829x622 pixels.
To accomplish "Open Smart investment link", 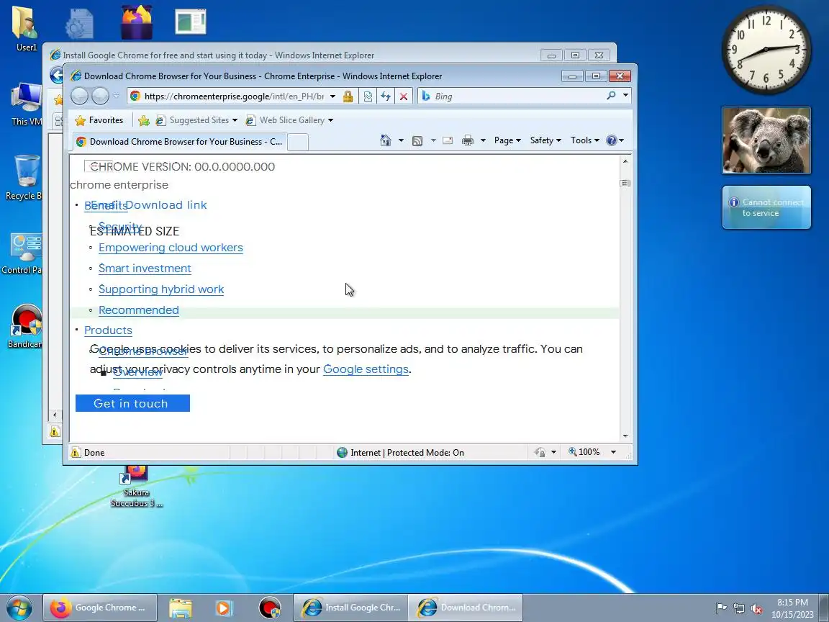I will click(x=145, y=268).
